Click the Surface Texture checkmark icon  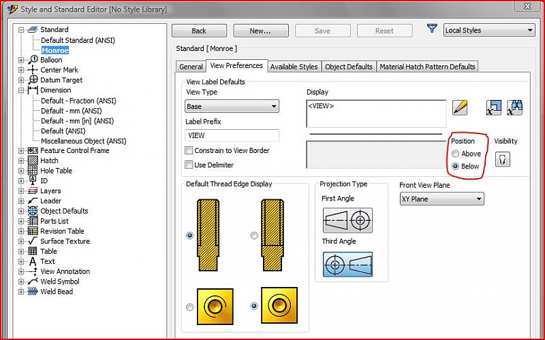point(33,241)
